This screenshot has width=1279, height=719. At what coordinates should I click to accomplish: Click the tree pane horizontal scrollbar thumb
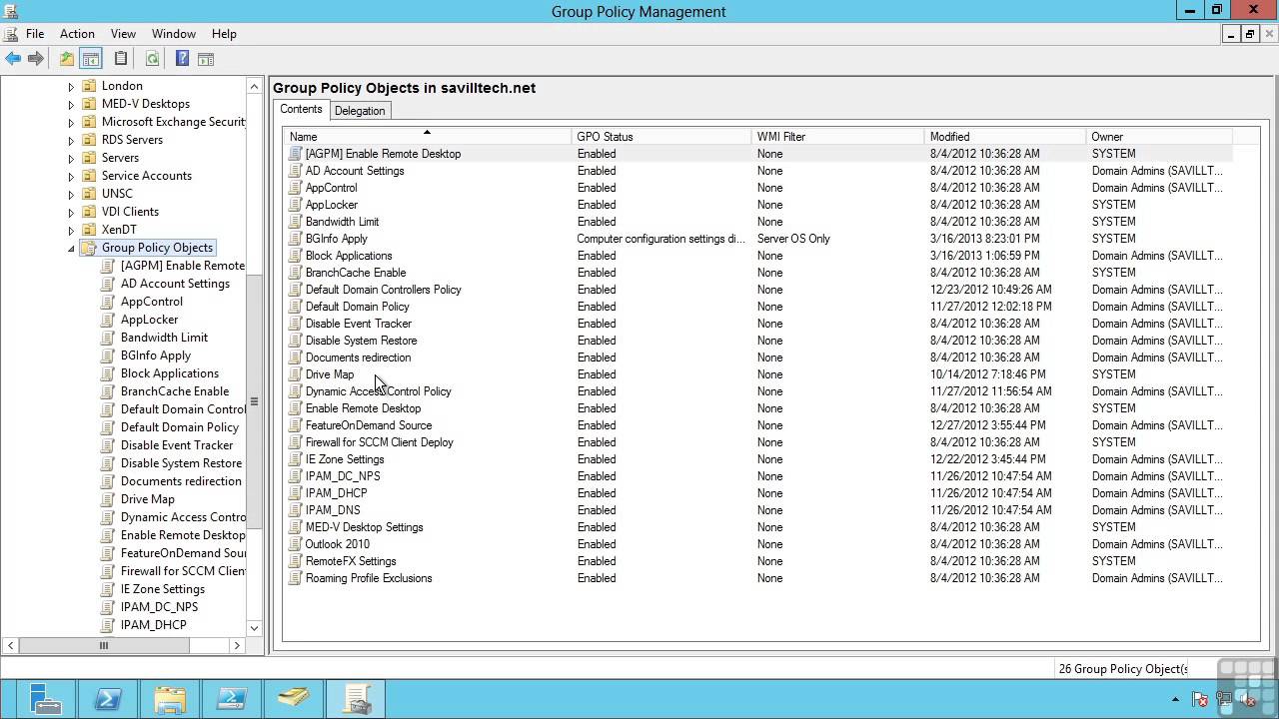pyautogui.click(x=103, y=646)
